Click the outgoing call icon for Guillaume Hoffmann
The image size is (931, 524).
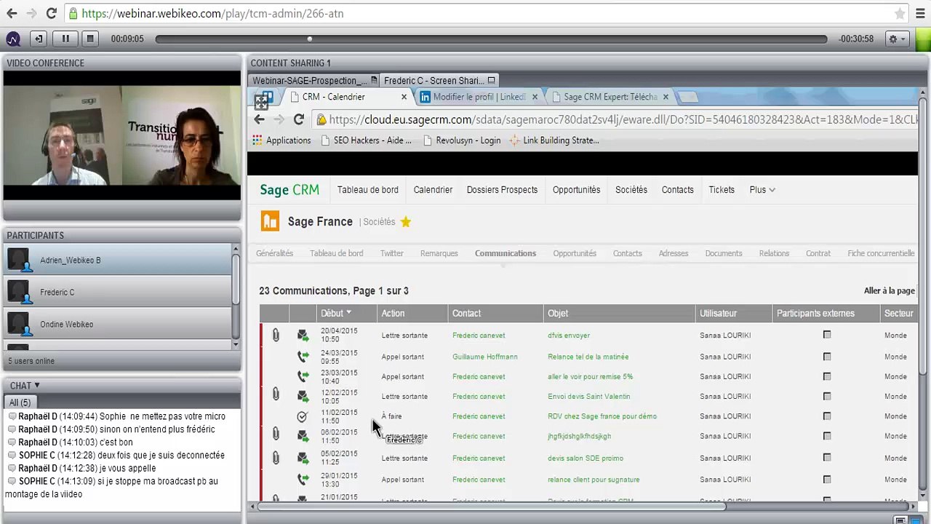(303, 357)
